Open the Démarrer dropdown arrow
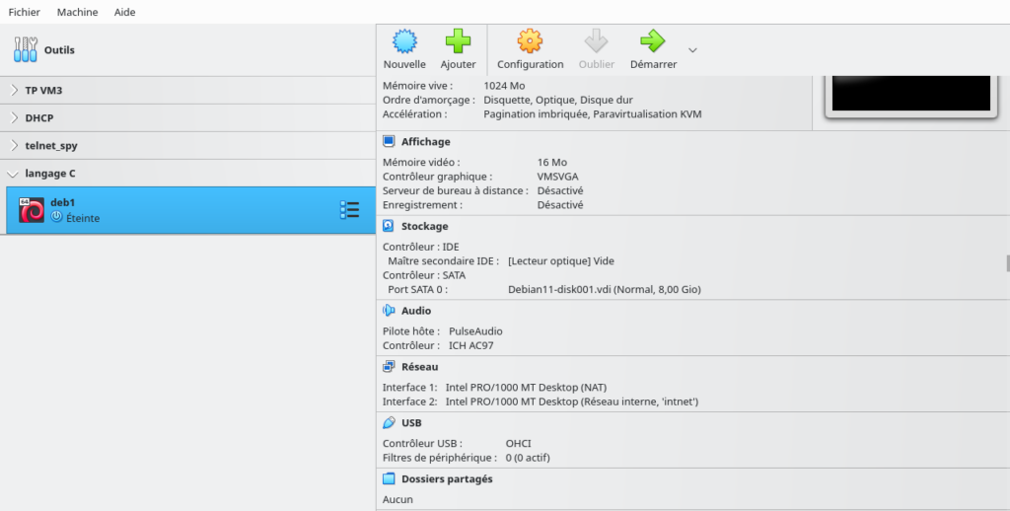The height and width of the screenshot is (511, 1010). tap(692, 50)
